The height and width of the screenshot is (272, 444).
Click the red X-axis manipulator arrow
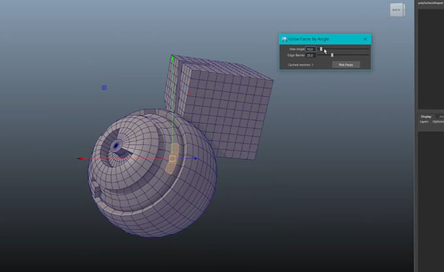[x=80, y=159]
